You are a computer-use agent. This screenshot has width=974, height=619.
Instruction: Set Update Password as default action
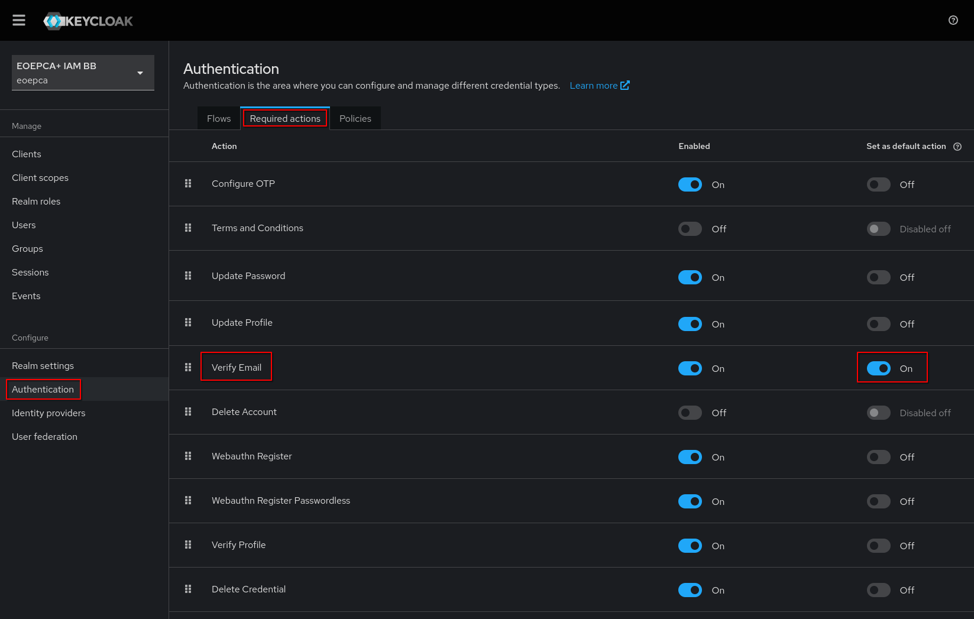878,277
